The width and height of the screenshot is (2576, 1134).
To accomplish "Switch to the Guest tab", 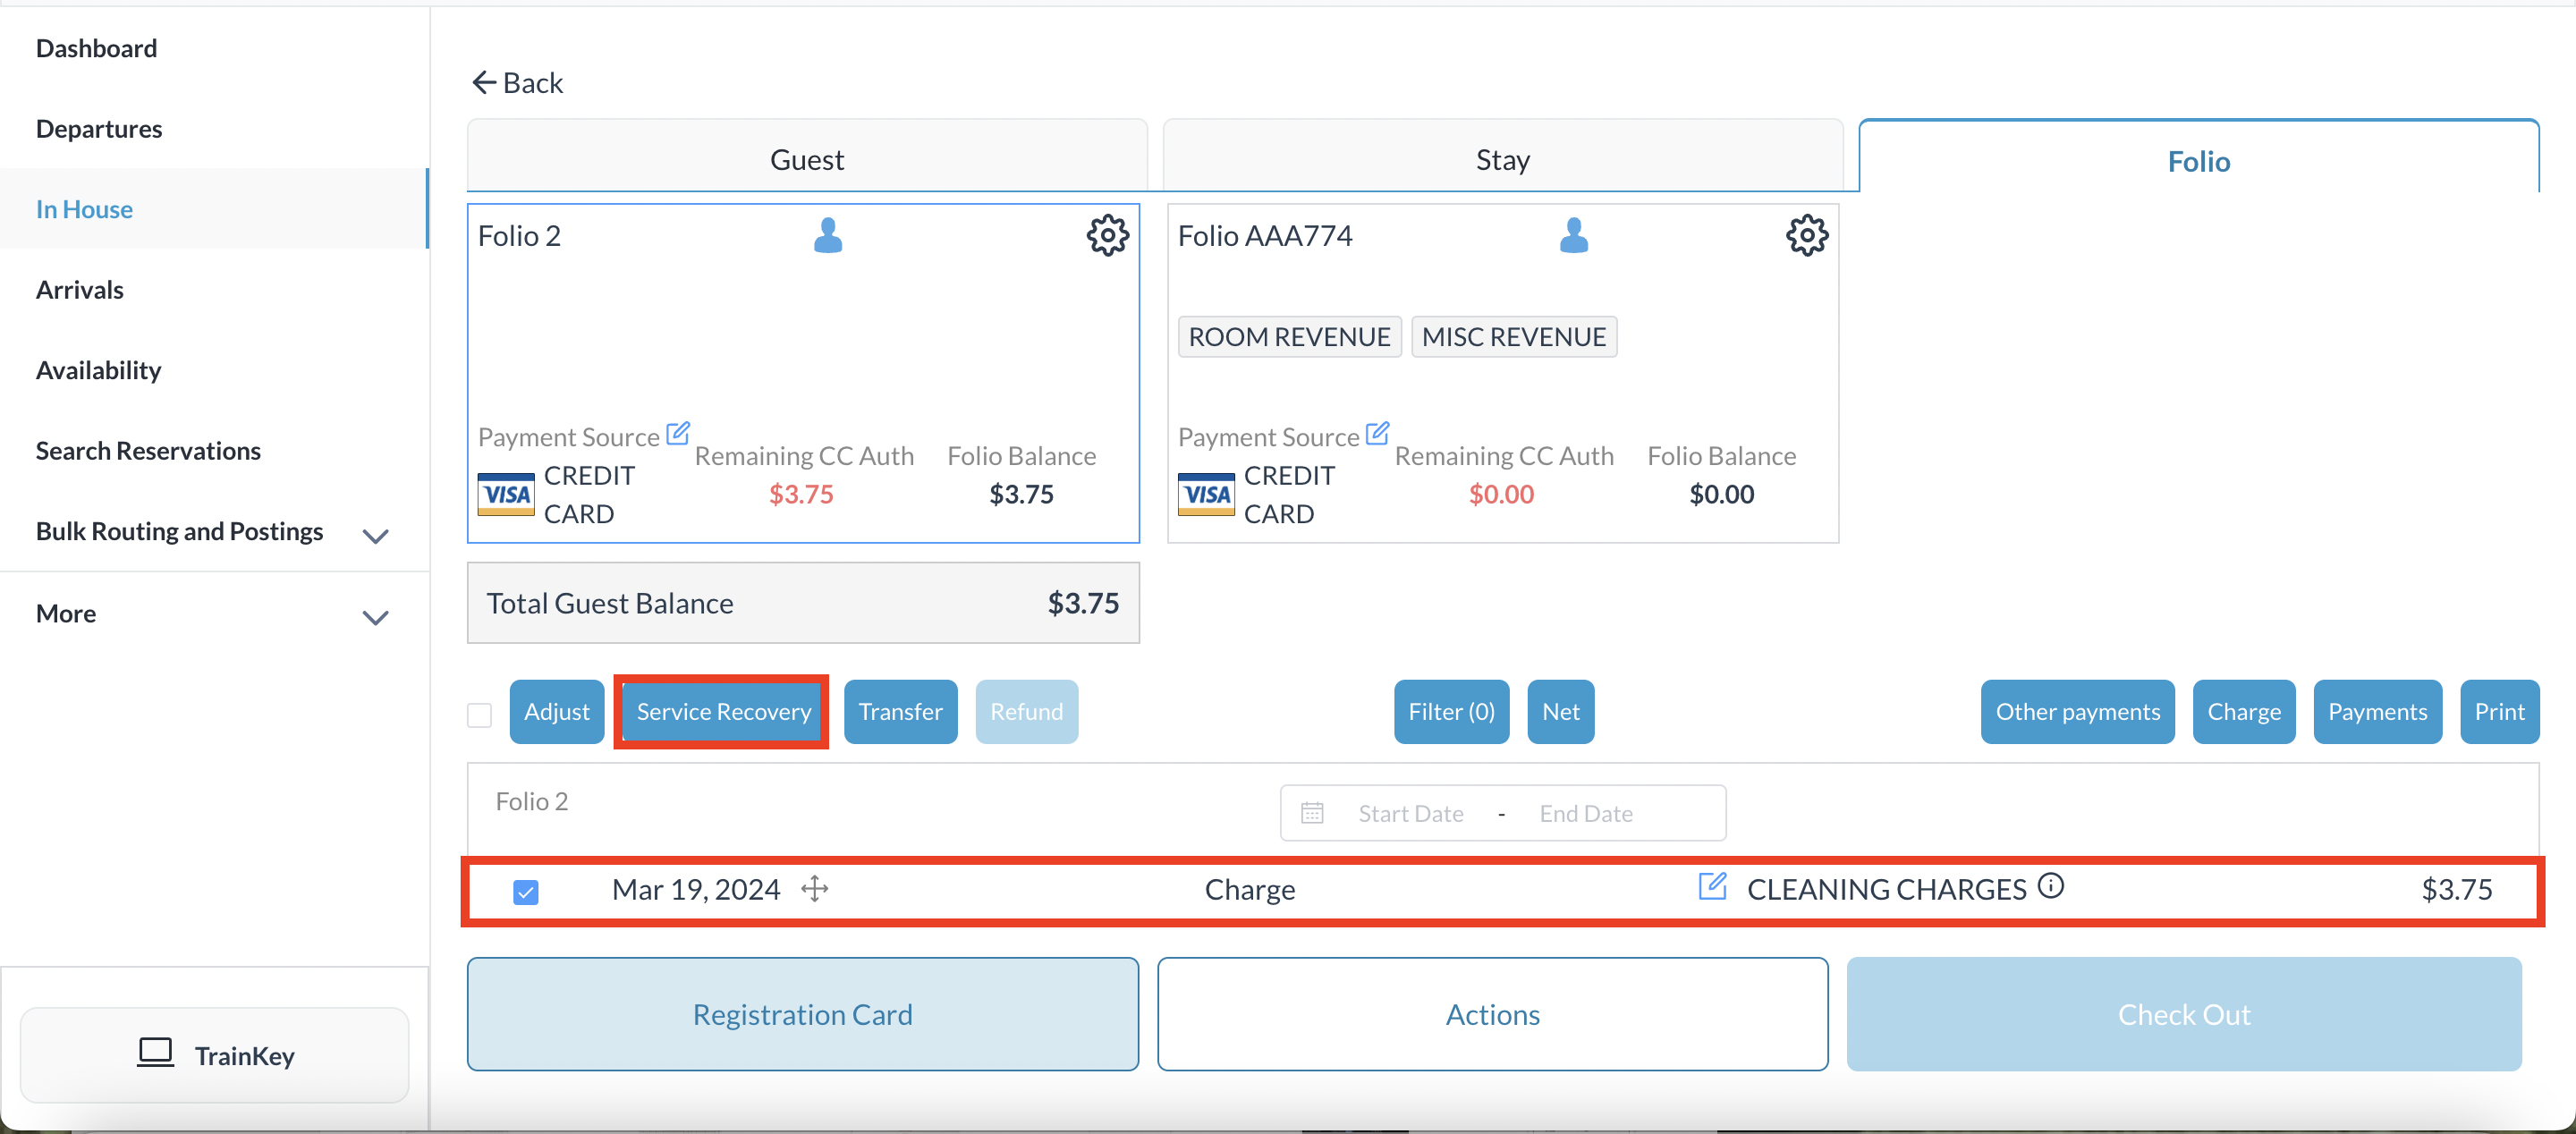I will (x=806, y=160).
